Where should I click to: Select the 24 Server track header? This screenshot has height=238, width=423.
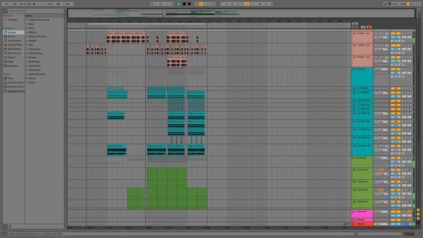point(362,204)
